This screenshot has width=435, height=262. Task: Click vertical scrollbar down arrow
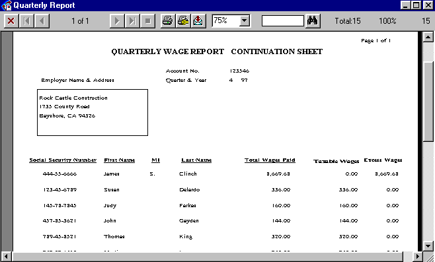click(x=428, y=246)
